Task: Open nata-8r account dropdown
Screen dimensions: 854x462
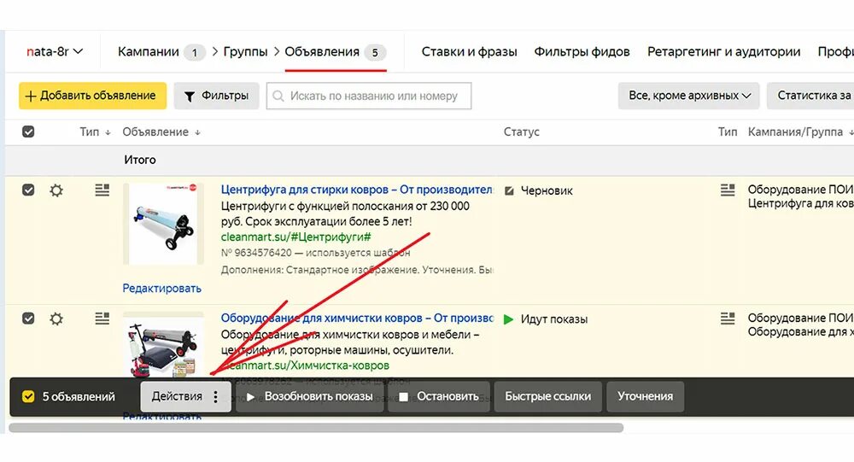Action: (55, 52)
